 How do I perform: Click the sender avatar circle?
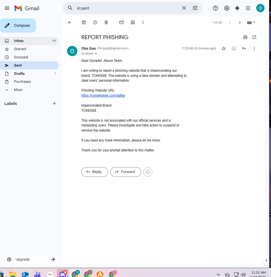pos(72,51)
